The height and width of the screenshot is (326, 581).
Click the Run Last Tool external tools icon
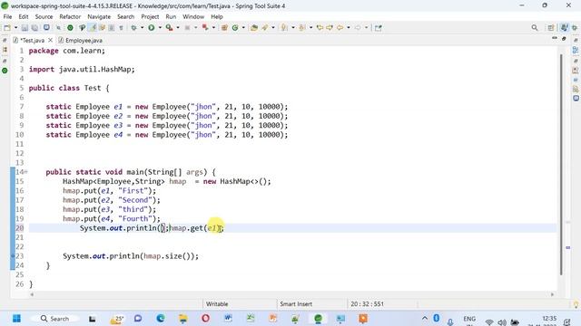click(169, 28)
